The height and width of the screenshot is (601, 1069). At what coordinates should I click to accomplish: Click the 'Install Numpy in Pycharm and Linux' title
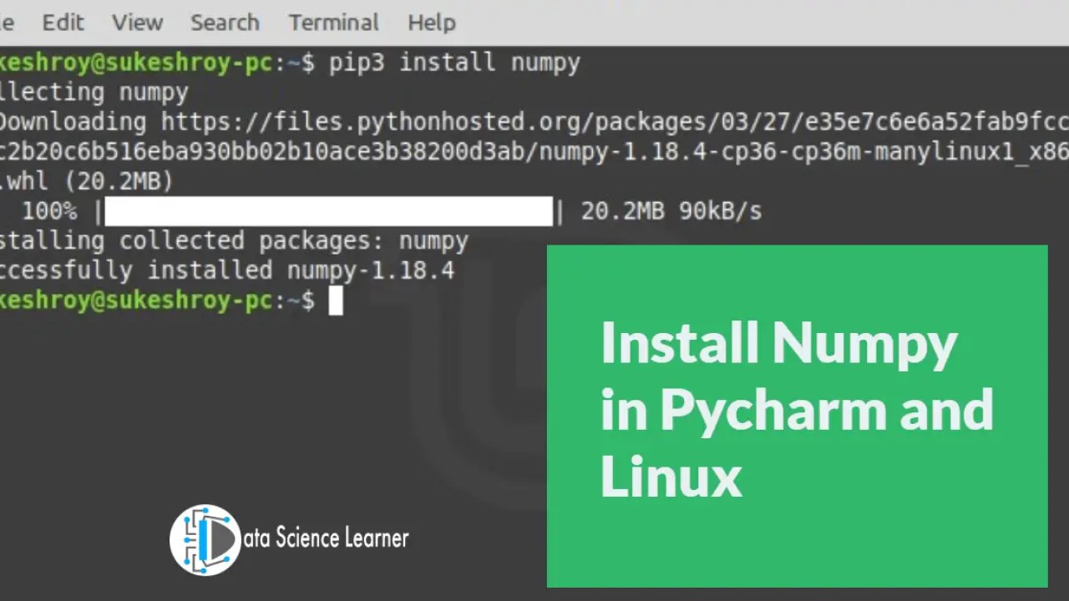point(797,411)
